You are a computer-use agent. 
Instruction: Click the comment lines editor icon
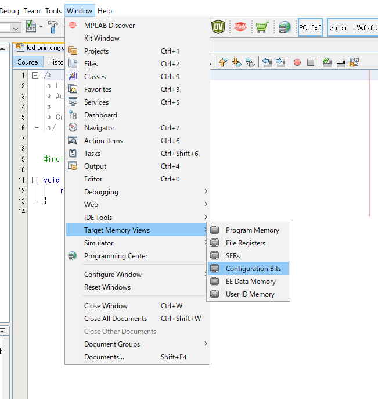coord(327,62)
